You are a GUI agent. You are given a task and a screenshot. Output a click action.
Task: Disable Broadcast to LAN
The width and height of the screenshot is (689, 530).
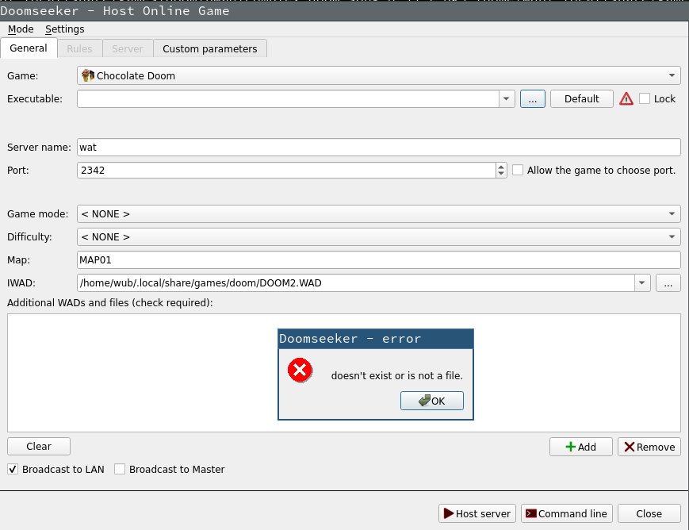tap(13, 469)
